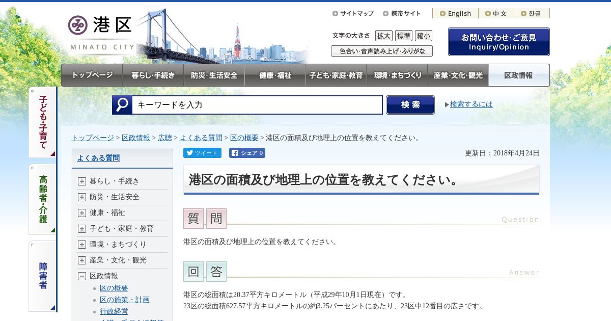Open 健康・福祉 navigation tab
The height and width of the screenshot is (321, 611).
click(x=275, y=75)
